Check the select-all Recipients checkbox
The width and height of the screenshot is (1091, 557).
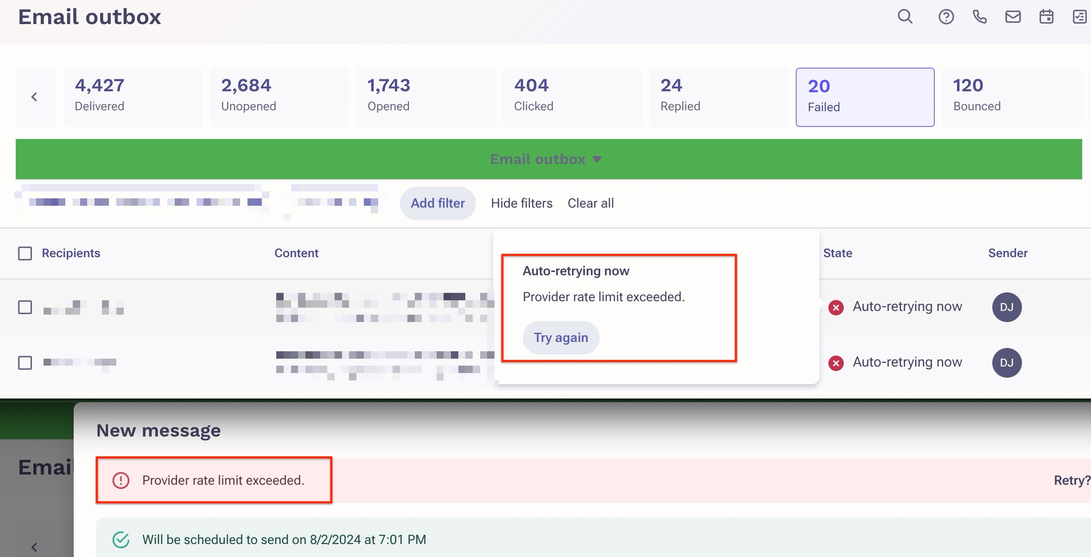(25, 253)
